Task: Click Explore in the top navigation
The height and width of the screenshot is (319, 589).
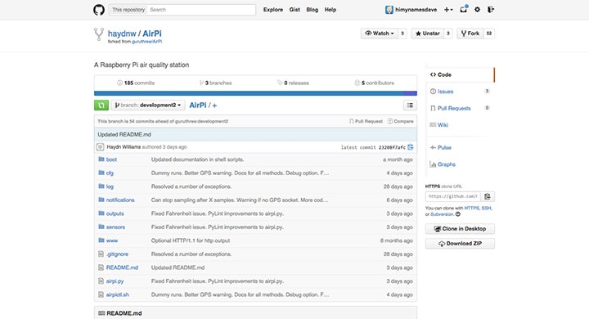Action: point(273,10)
